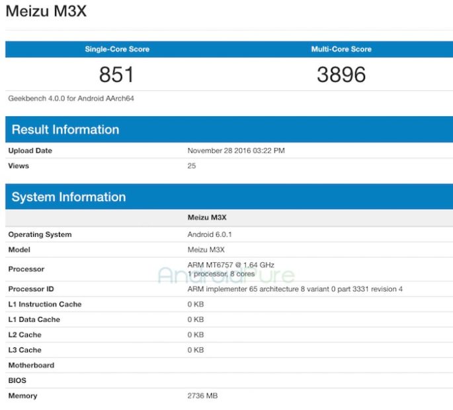Click the Multi-Core Score header

341,50
